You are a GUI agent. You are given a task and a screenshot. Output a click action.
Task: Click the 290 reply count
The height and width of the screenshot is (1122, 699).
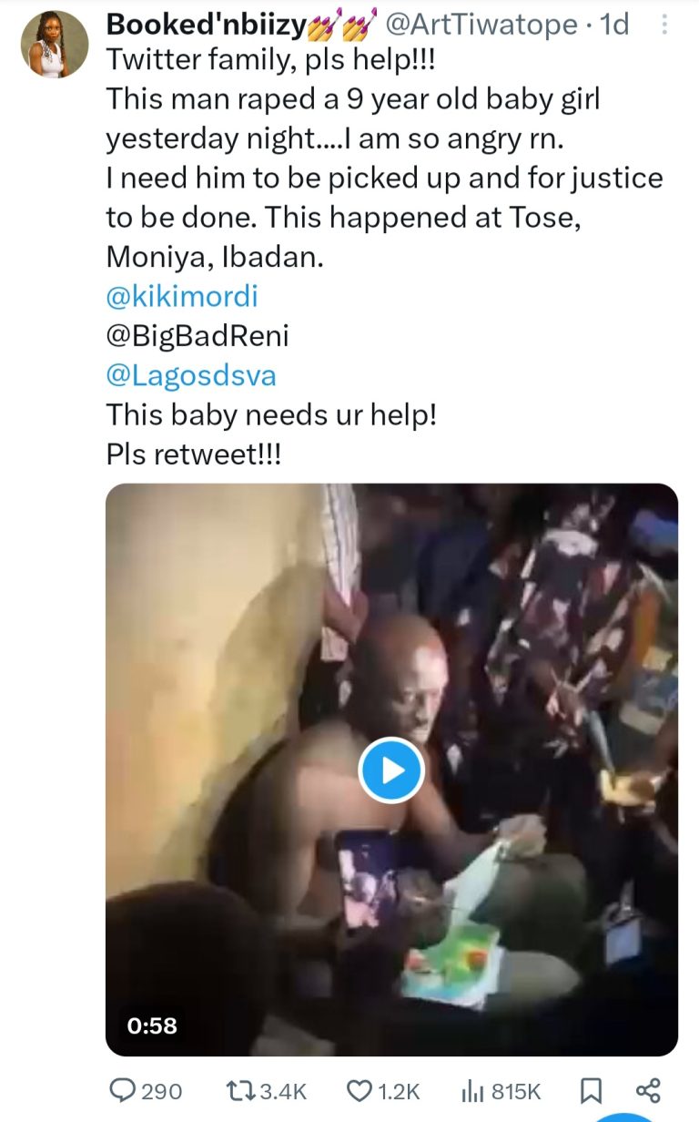[x=162, y=1091]
